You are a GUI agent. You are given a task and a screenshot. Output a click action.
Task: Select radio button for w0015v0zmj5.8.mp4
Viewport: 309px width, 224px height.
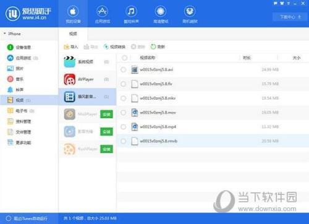[x=123, y=127]
